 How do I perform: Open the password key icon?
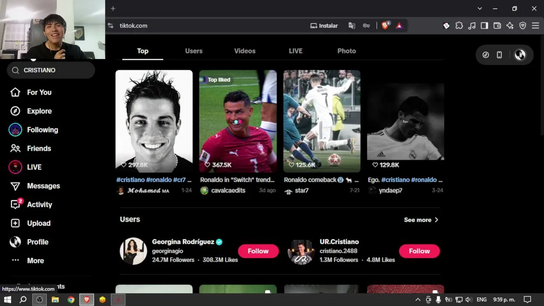pos(366,25)
